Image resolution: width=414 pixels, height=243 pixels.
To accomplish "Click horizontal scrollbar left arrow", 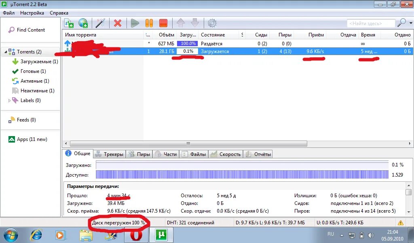I will [66, 144].
